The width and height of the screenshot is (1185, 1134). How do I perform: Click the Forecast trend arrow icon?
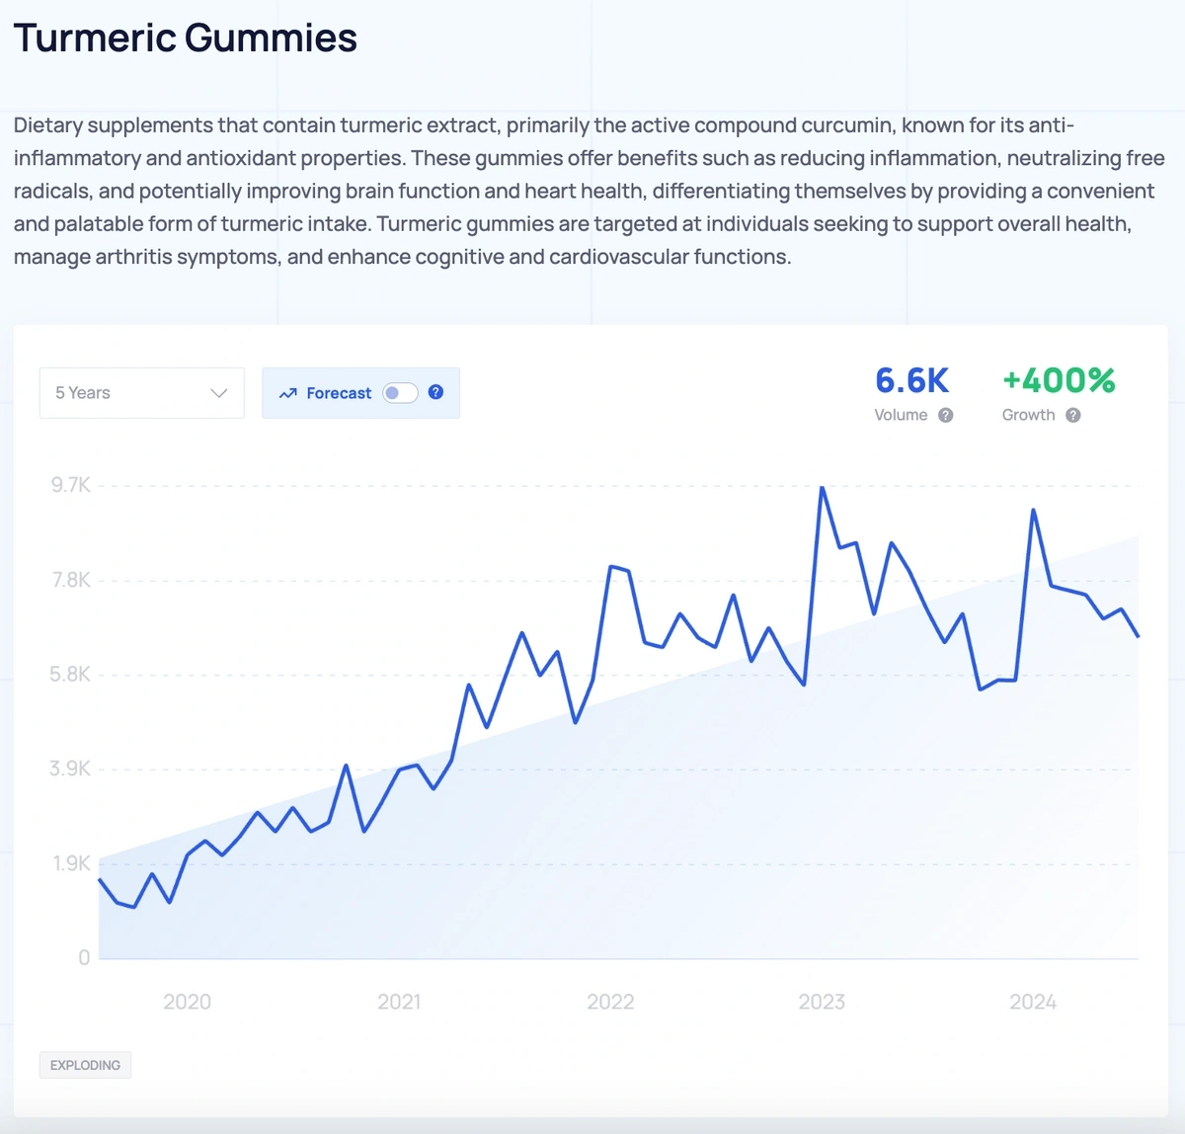(287, 393)
